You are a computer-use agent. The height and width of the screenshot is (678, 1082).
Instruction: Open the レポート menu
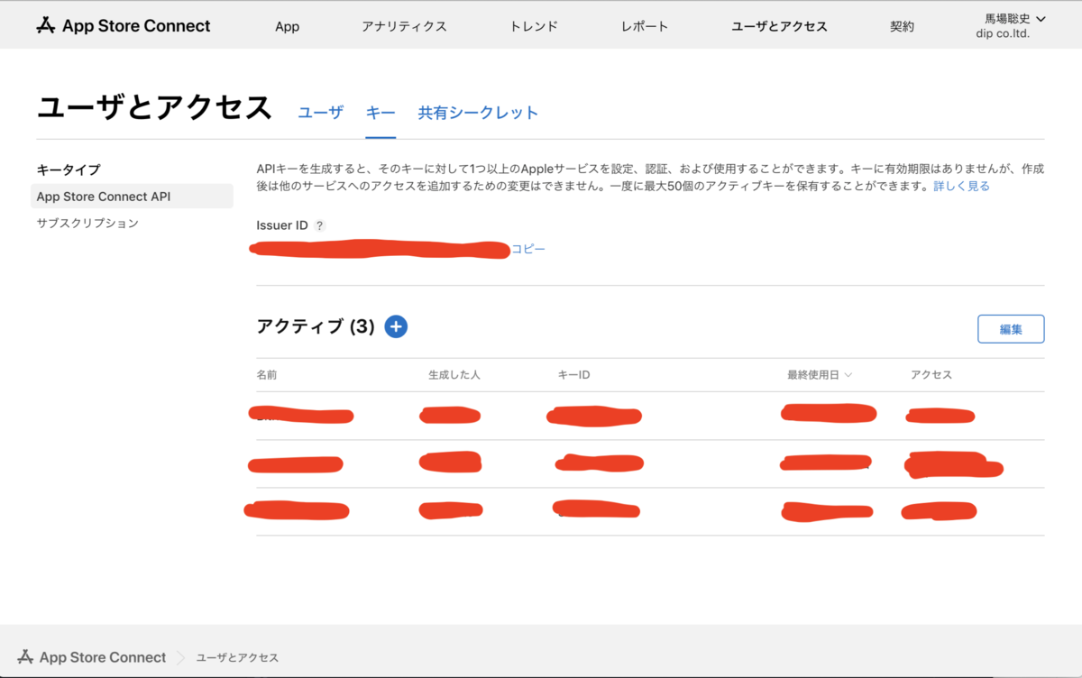click(x=645, y=26)
